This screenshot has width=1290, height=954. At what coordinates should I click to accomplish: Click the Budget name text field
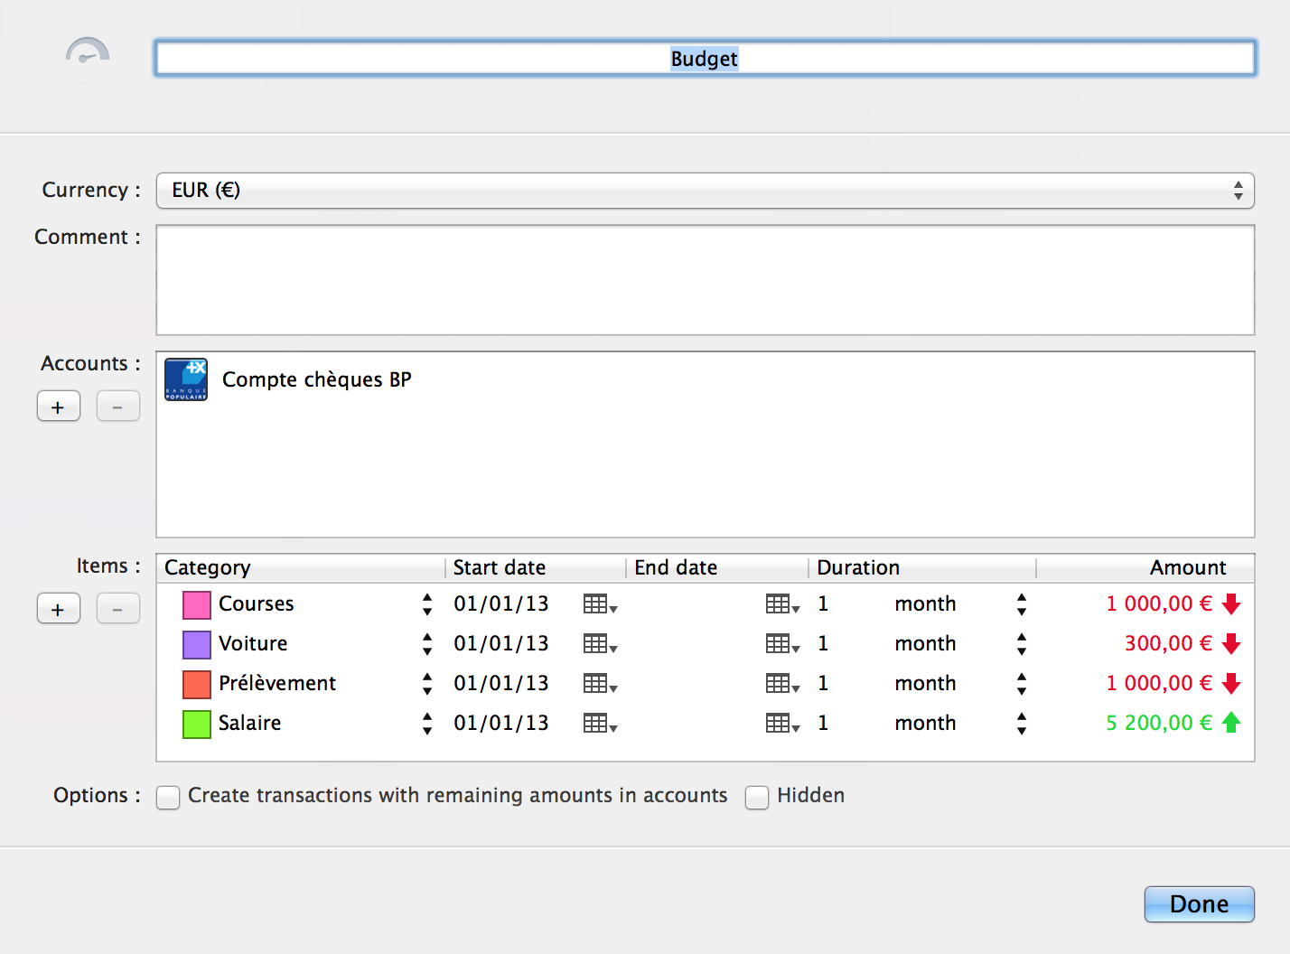[706, 59]
